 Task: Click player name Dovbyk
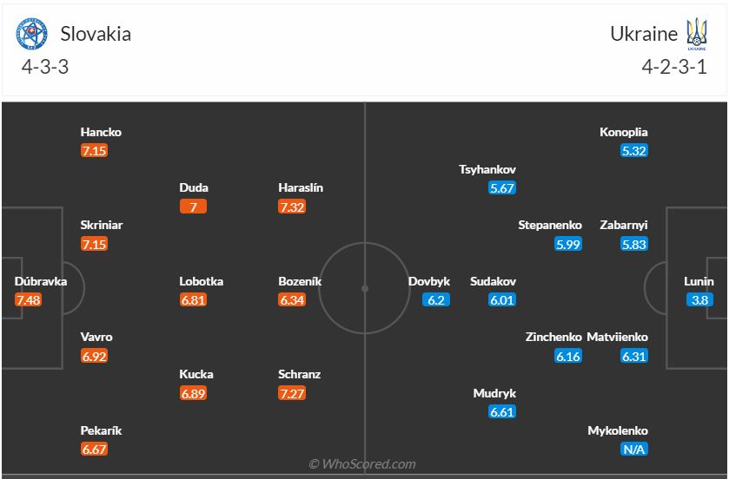click(429, 281)
